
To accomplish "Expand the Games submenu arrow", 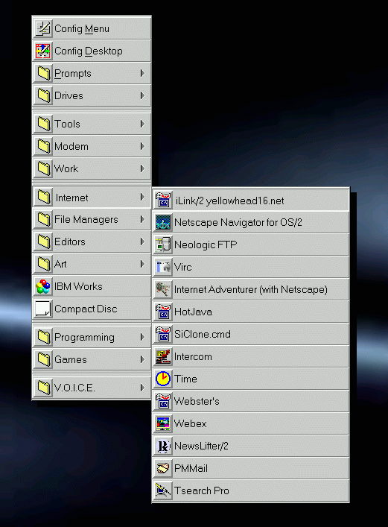I will point(142,359).
